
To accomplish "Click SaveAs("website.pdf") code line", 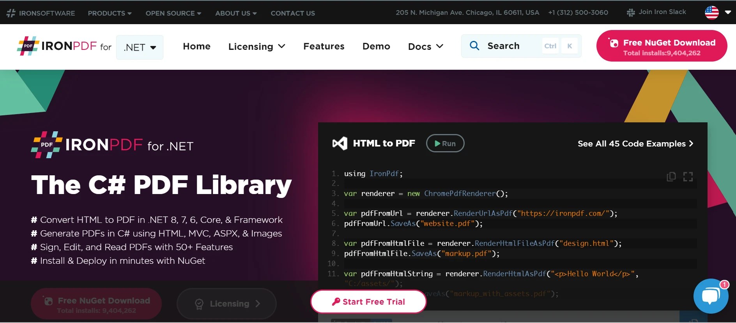I will 413,224.
